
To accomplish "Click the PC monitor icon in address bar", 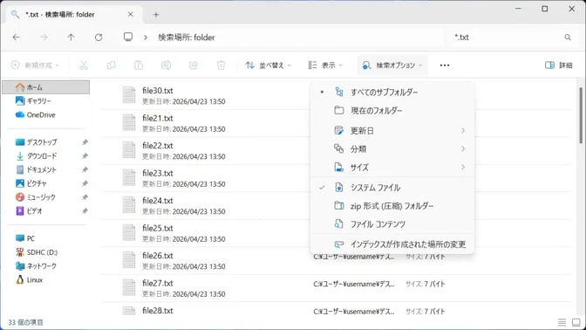I will [128, 37].
